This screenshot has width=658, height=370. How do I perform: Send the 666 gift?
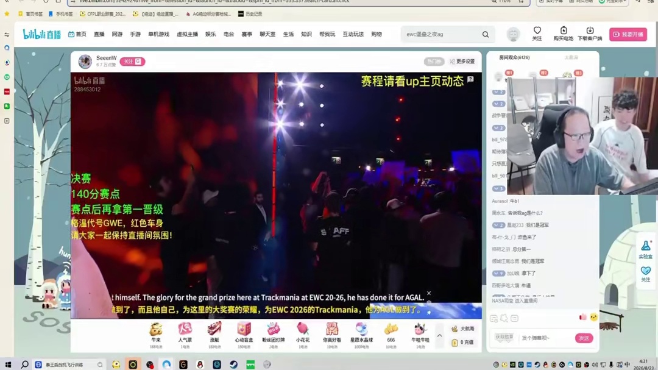[x=391, y=335]
